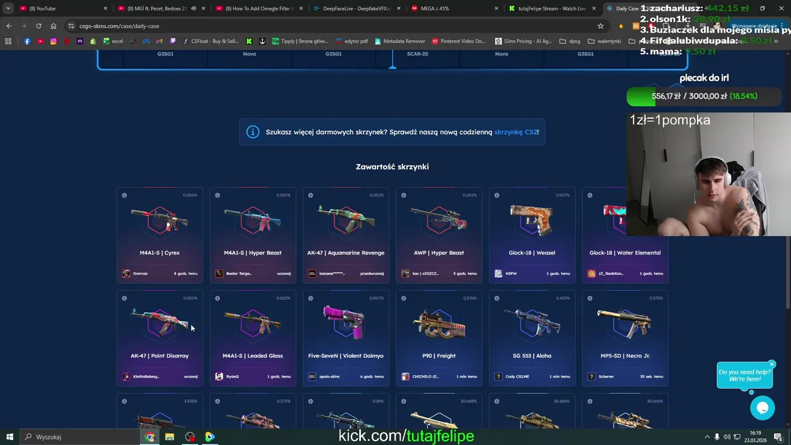Screen dimensions: 791x445
Task: Click the 'MP5-SD | Necro Jr.' item name
Action: [x=625, y=356]
